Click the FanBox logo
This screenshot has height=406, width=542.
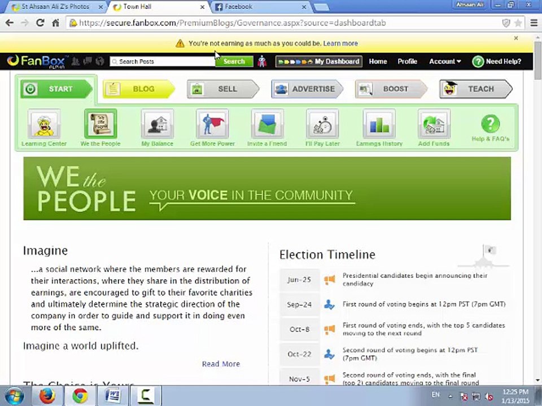(36, 61)
